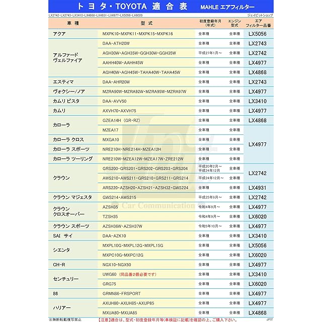
Task: Click the date 平成25年9月～
Action: 210,197
